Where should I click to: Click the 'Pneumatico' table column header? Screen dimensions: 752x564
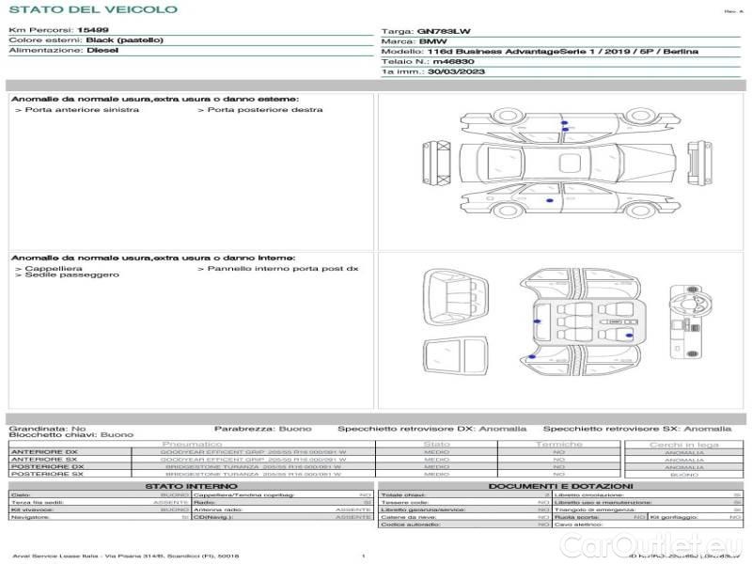coord(193,444)
